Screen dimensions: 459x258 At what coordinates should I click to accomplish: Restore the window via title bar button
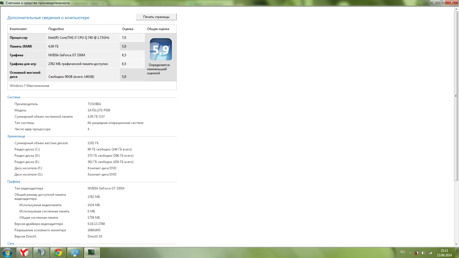pyautogui.click(x=441, y=2)
